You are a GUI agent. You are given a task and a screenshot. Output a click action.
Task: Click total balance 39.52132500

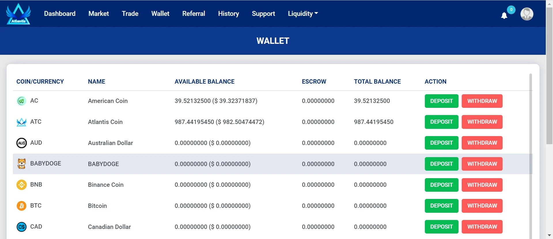(372, 101)
